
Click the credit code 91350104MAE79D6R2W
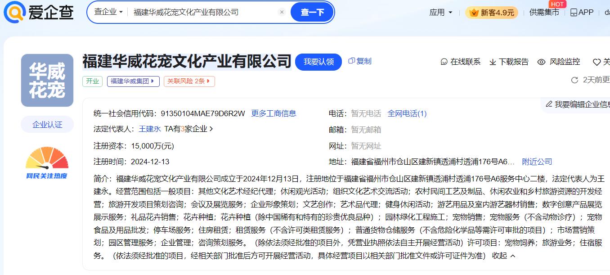[203, 113]
